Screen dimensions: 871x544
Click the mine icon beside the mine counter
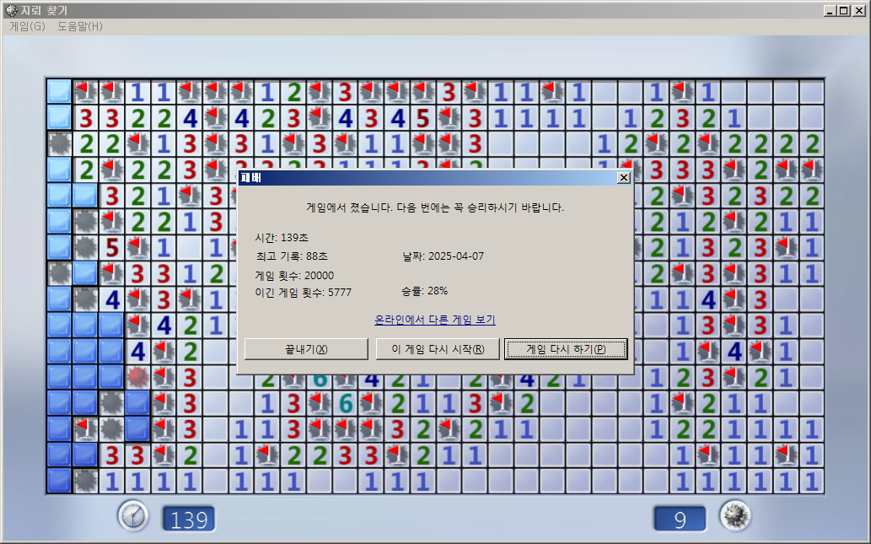pyautogui.click(x=734, y=515)
